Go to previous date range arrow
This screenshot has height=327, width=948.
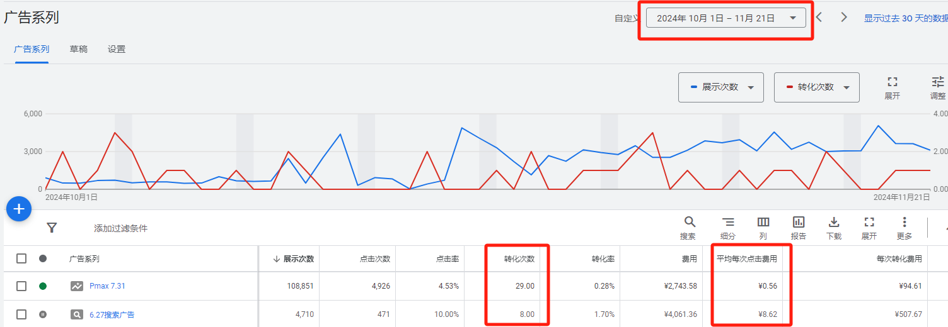[x=819, y=17]
